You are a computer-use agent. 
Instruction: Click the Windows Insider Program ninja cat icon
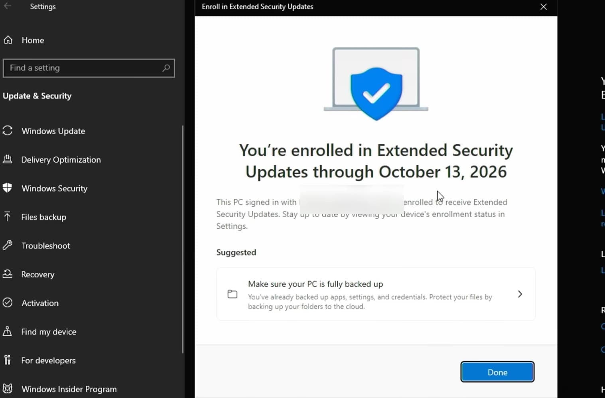point(8,388)
